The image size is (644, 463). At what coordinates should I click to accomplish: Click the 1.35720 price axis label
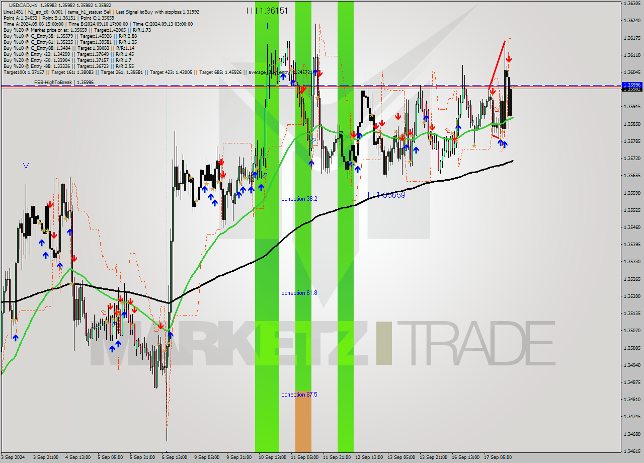click(x=632, y=158)
